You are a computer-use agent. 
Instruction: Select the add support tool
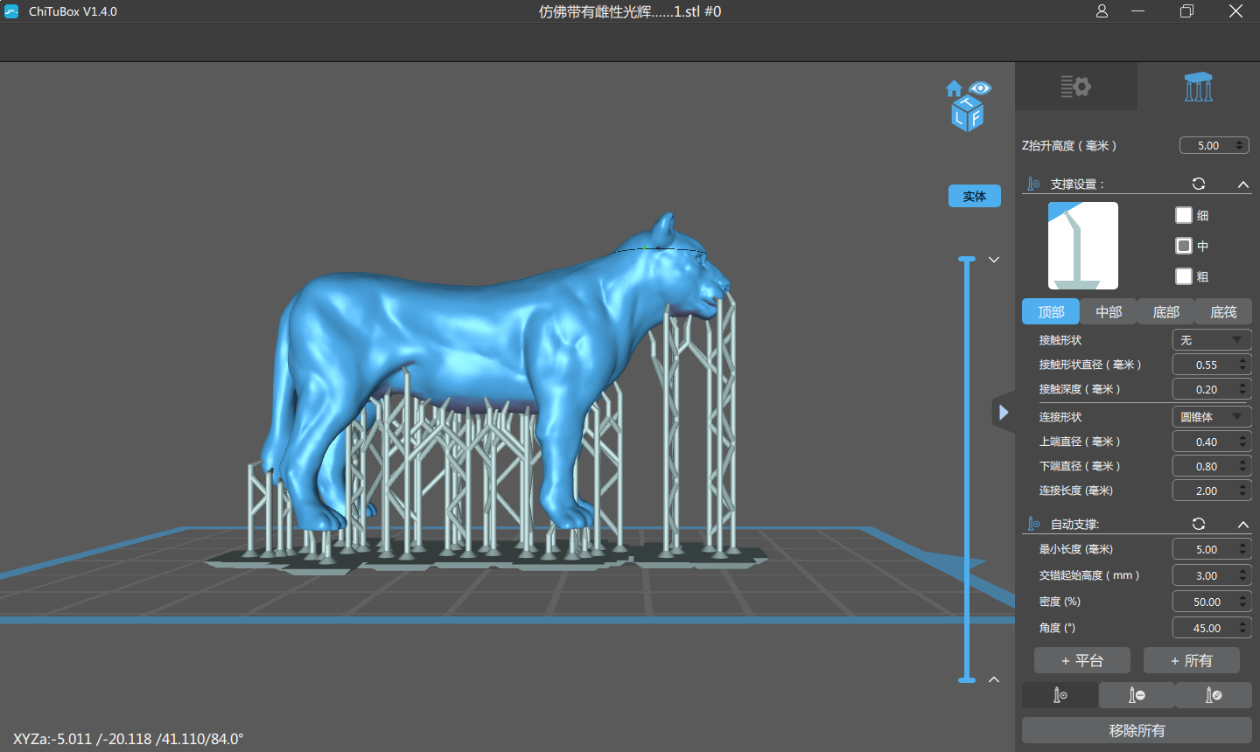point(1060,695)
